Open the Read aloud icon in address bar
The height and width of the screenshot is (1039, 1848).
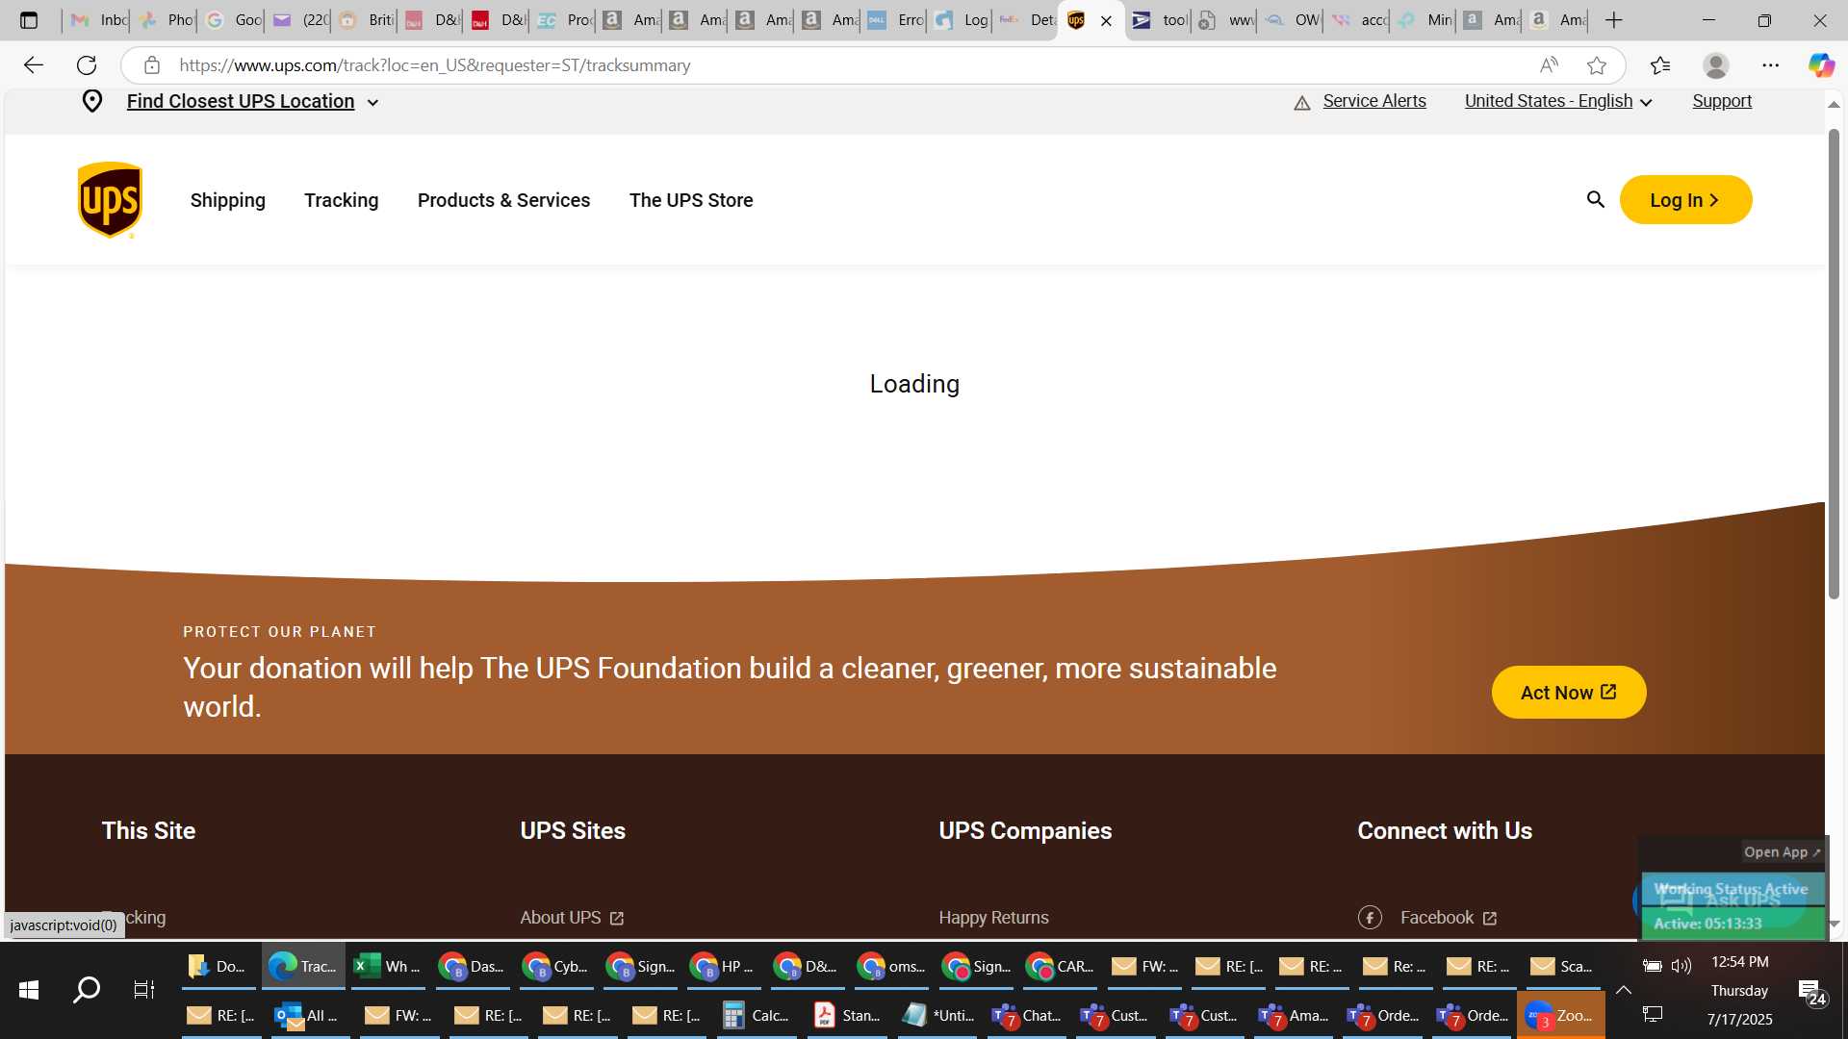1549,65
